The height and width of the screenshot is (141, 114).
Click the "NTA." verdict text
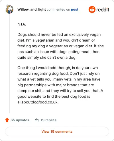coord(22,24)
